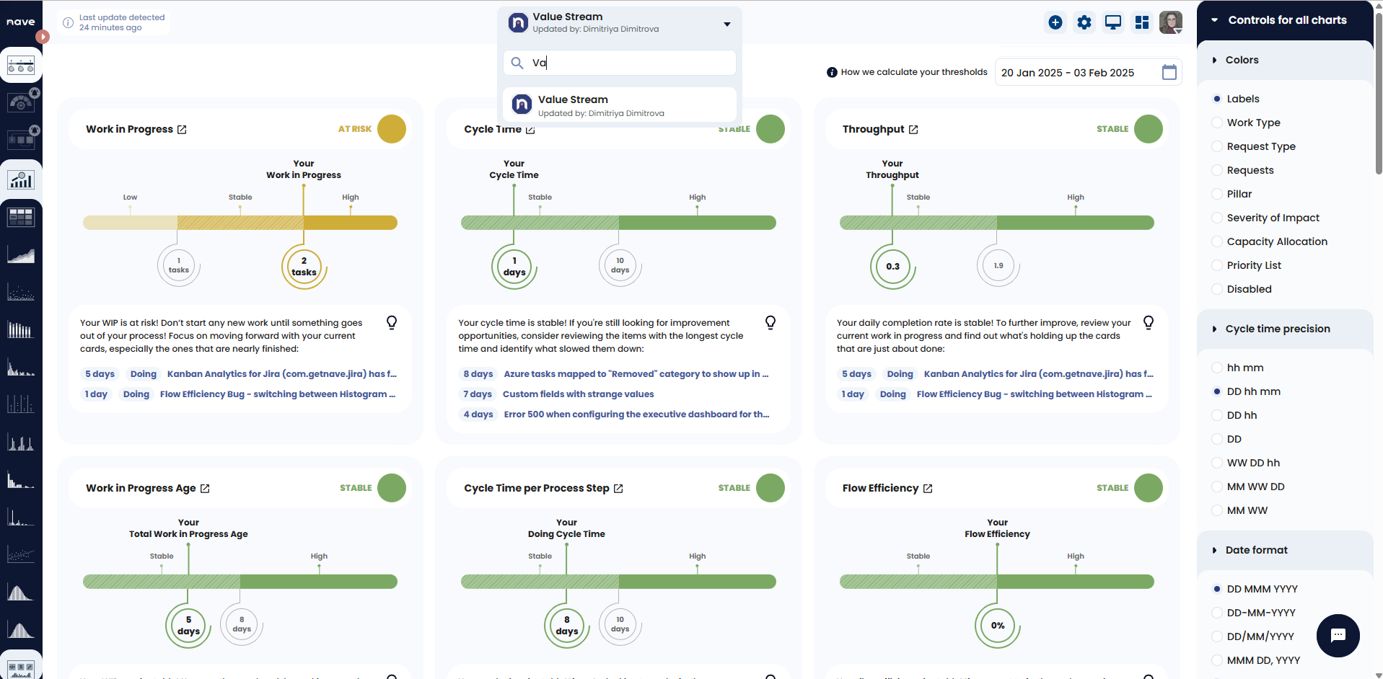Image resolution: width=1383 pixels, height=679 pixels.
Task: Open Flow Efficiency chart link icon
Action: click(x=928, y=489)
